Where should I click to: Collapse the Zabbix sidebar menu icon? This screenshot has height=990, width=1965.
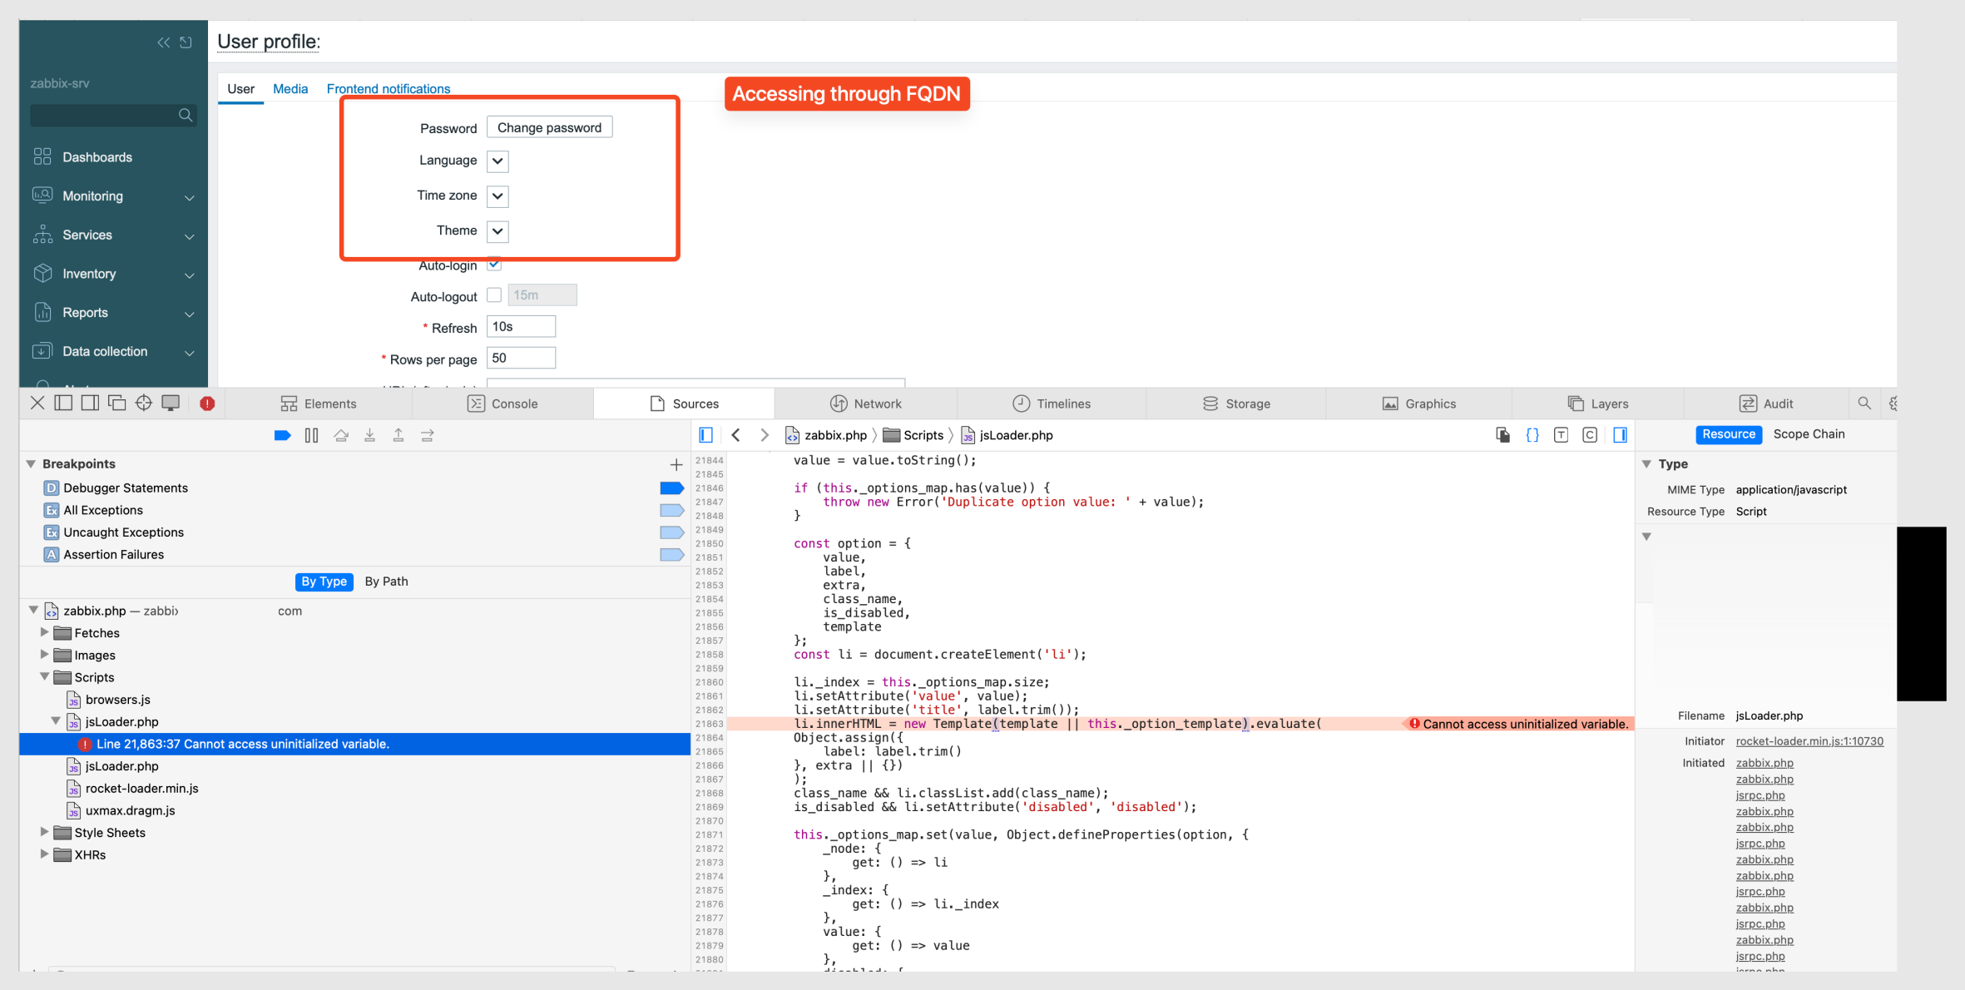[x=163, y=42]
